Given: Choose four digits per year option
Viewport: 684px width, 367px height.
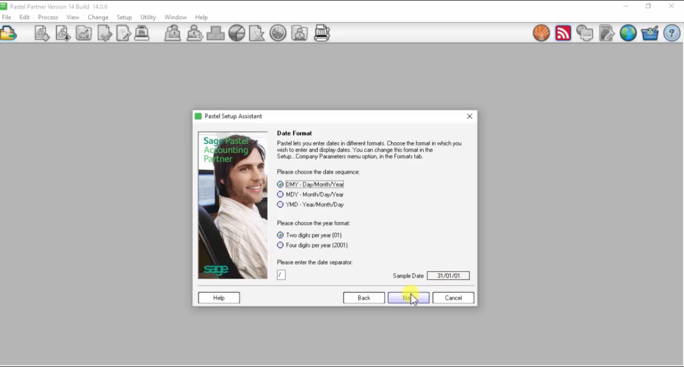Looking at the screenshot, I should click(x=280, y=245).
